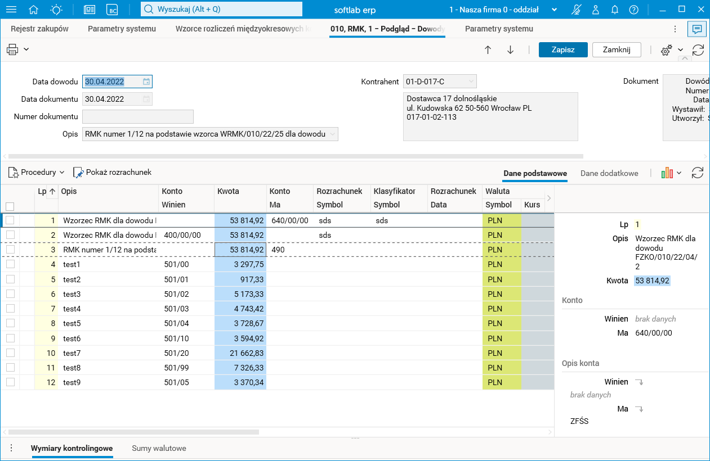The image size is (710, 461).
Task: Click the Zamknij button
Action: (617, 49)
